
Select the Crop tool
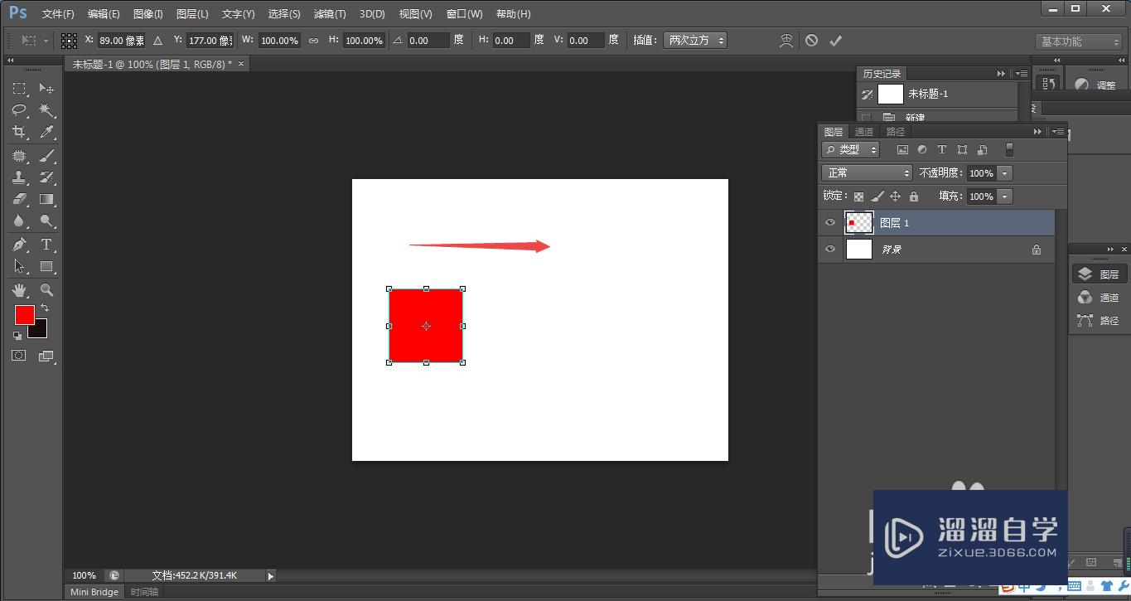point(19,132)
